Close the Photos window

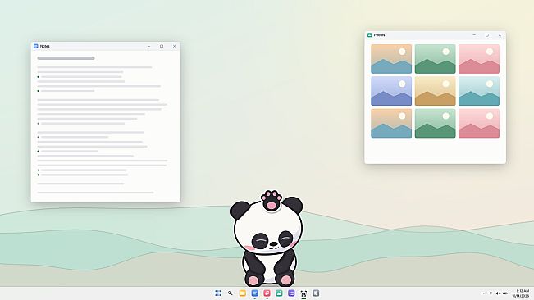(x=500, y=35)
